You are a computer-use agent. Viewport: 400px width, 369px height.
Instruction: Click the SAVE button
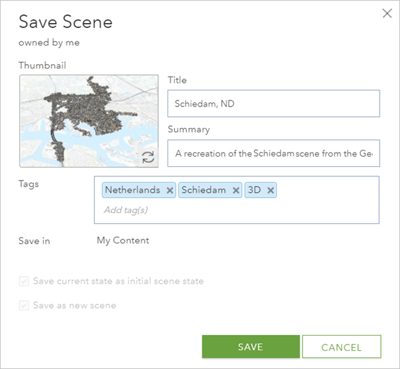pos(251,347)
